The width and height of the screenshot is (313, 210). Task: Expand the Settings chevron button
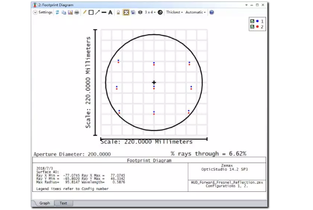pos(35,13)
